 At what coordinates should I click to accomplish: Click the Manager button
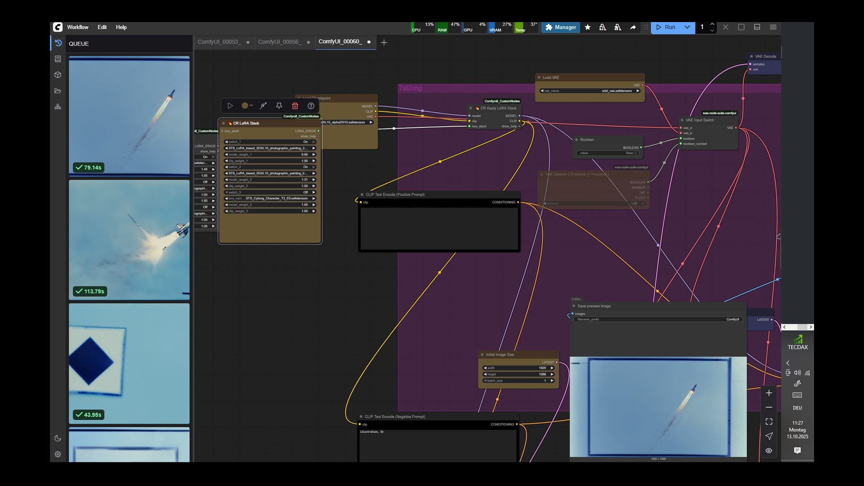click(x=561, y=27)
